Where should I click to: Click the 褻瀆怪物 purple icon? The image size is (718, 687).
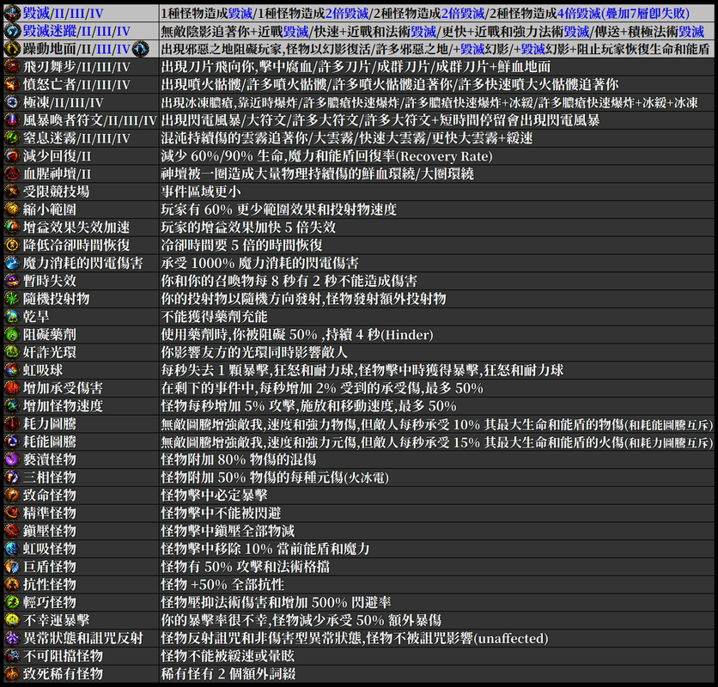point(12,459)
